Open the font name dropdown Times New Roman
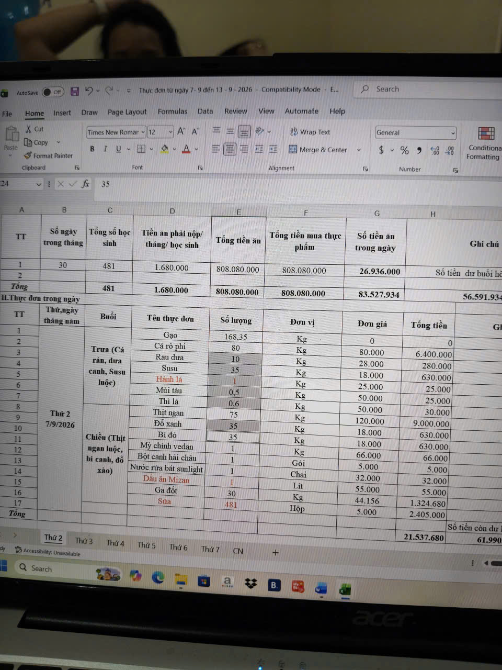Image resolution: width=502 pixels, height=670 pixels. click(143, 132)
